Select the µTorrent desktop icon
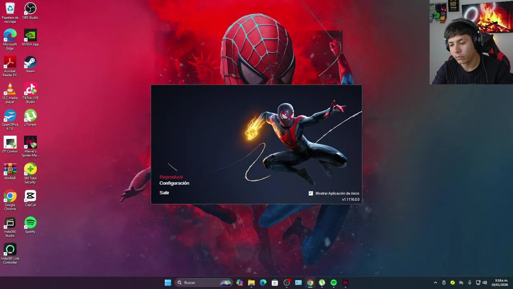513x289 pixels. 30,118
